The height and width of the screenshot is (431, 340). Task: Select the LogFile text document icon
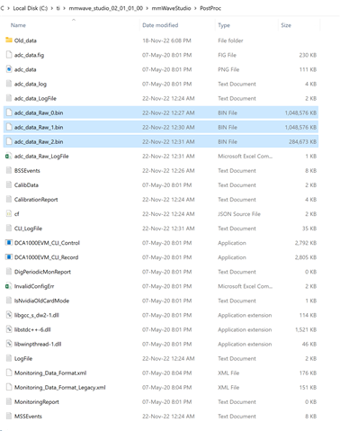pos(9,358)
